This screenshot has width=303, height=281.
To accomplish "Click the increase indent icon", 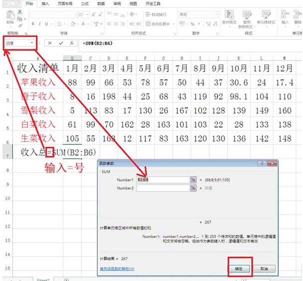I will [x=139, y=24].
